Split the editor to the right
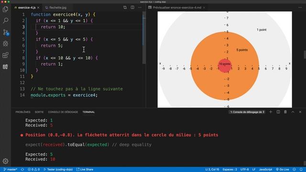Screen dimensions: 306x172 [x=132, y=8]
